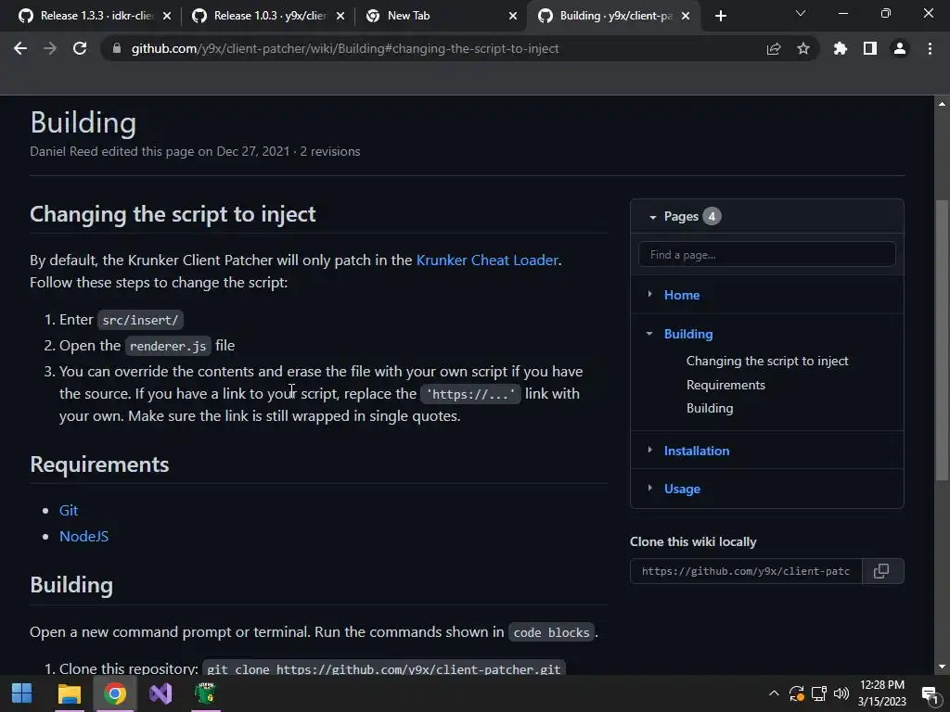This screenshot has height=712, width=950.
Task: Open the Home wiki page
Action: point(682,295)
